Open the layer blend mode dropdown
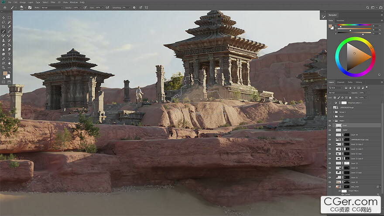Image resolution: width=384 pixels, height=216 pixels. pos(339,93)
